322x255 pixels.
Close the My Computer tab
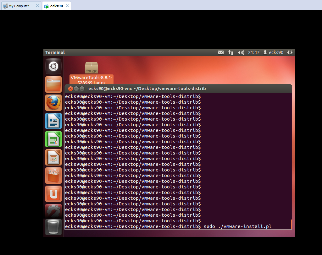coord(37,6)
